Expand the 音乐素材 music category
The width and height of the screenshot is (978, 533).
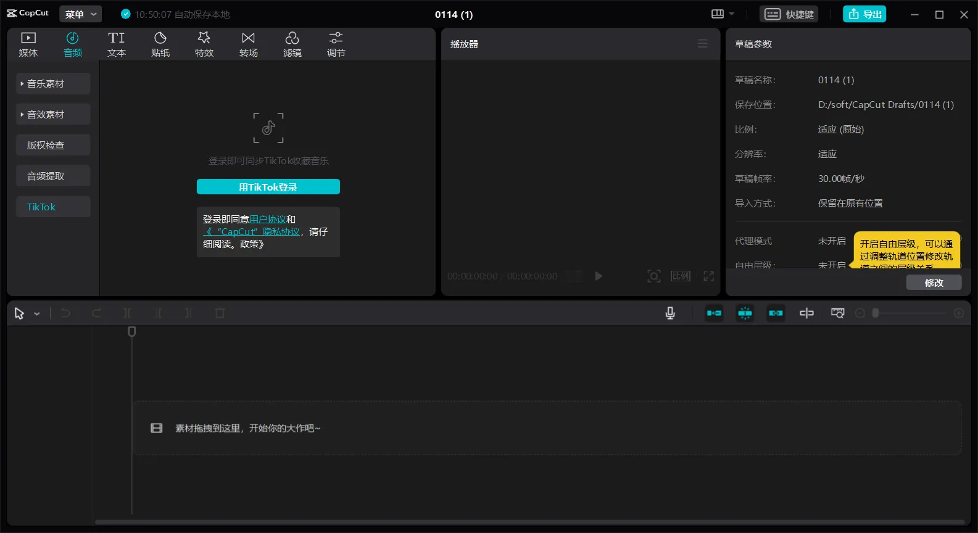click(53, 83)
